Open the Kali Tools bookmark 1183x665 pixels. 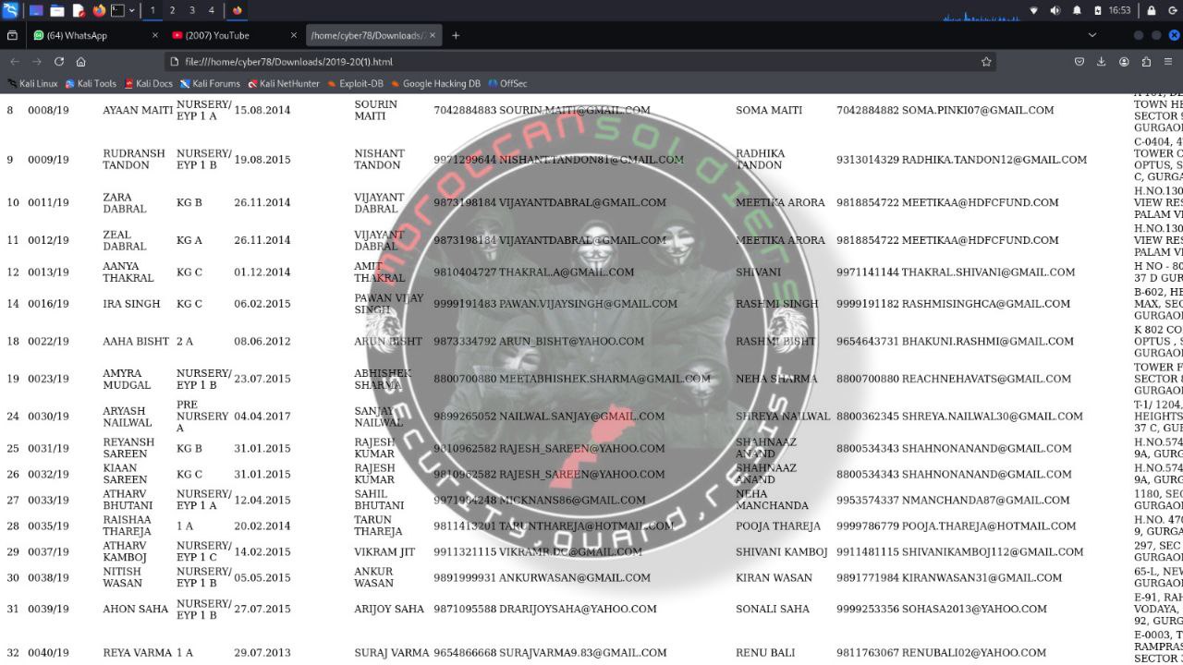pos(91,83)
